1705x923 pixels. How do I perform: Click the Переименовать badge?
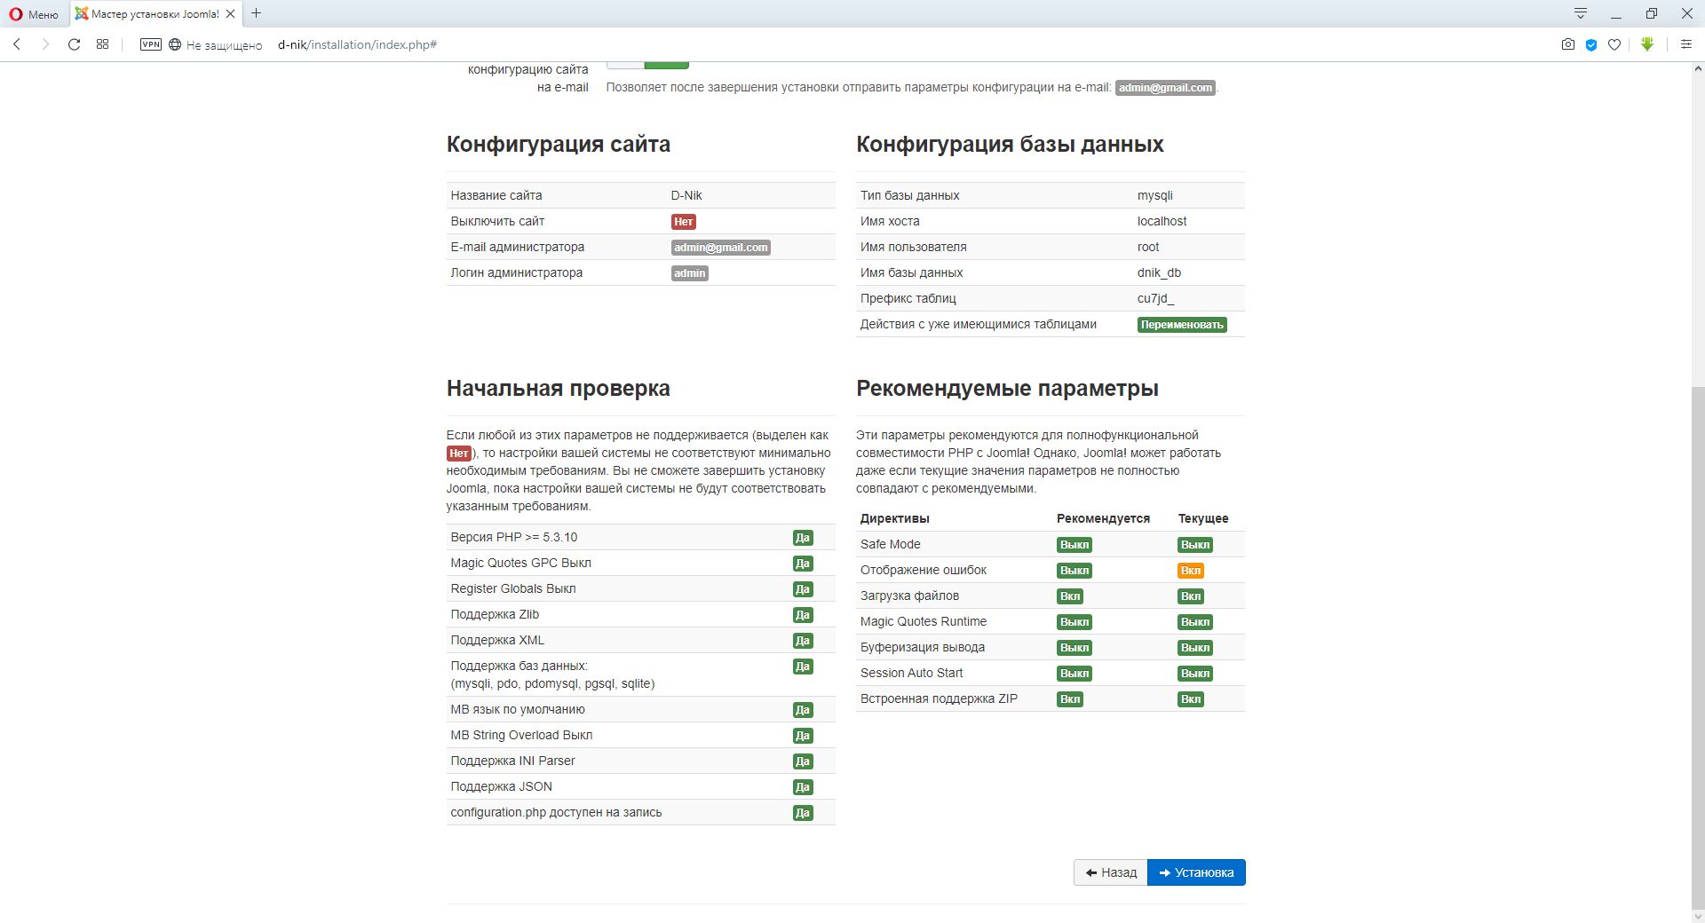(1182, 325)
